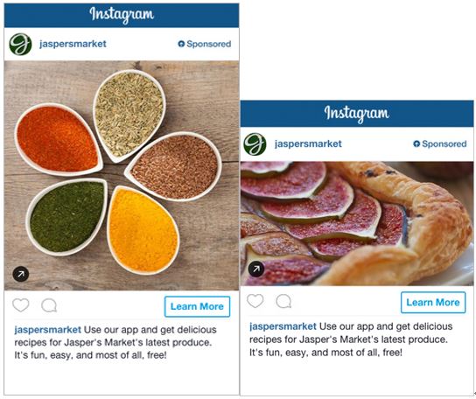
Task: Open the jaspersmarket username in left header
Action: [x=73, y=44]
